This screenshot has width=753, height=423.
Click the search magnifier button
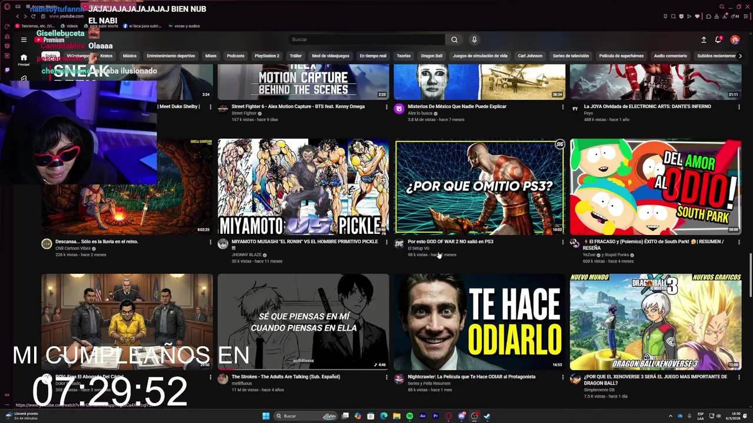(454, 39)
